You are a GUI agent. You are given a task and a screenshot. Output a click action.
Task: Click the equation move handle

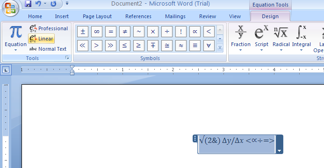(x=194, y=139)
